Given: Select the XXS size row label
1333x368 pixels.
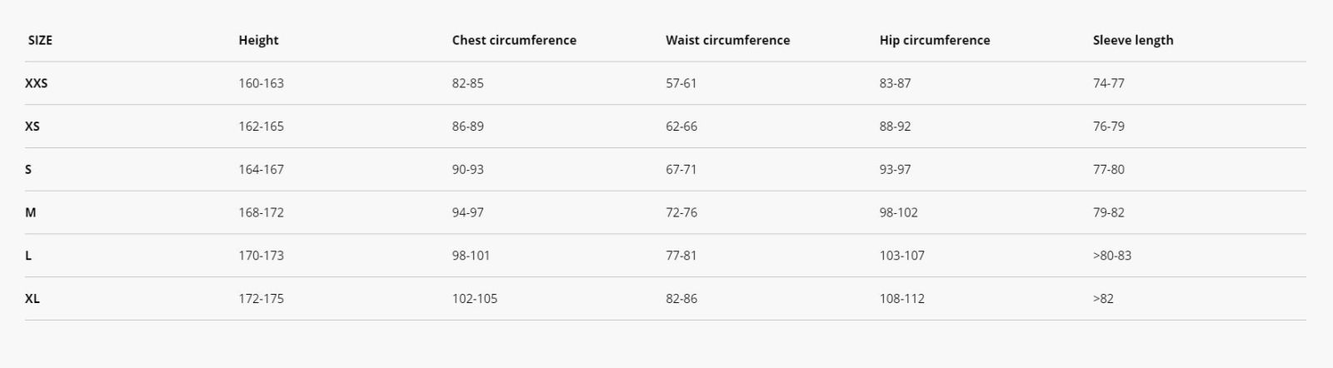Looking at the screenshot, I should click(x=36, y=83).
